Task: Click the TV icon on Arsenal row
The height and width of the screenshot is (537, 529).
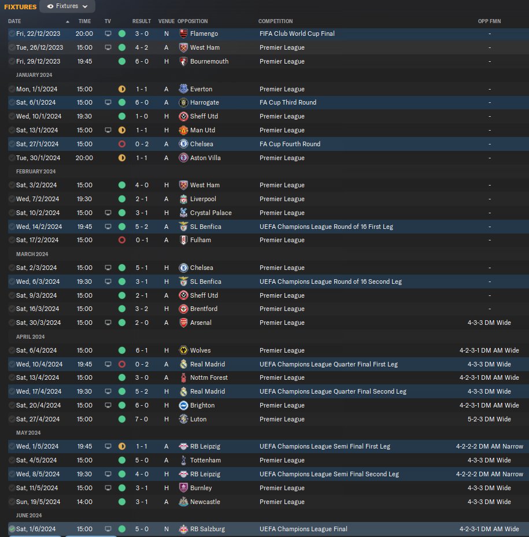Action: (x=108, y=323)
